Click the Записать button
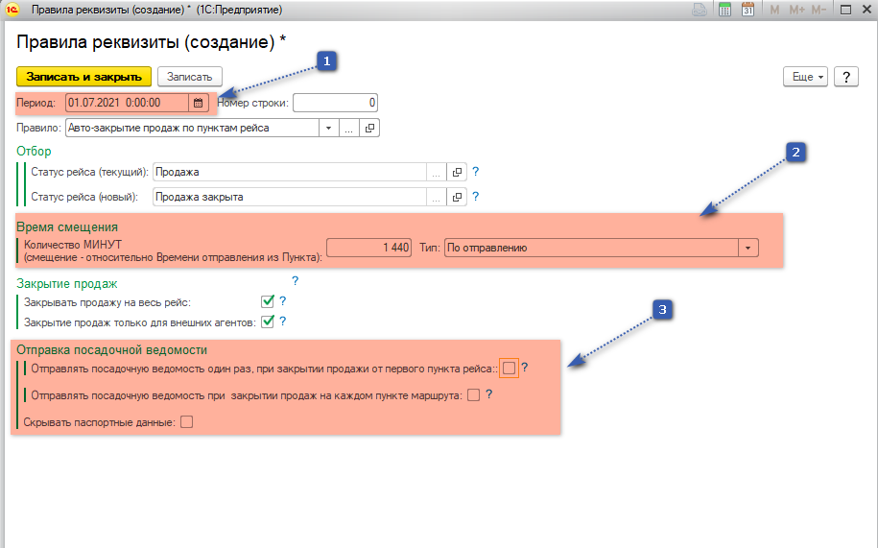The width and height of the screenshot is (878, 548). pyautogui.click(x=190, y=77)
